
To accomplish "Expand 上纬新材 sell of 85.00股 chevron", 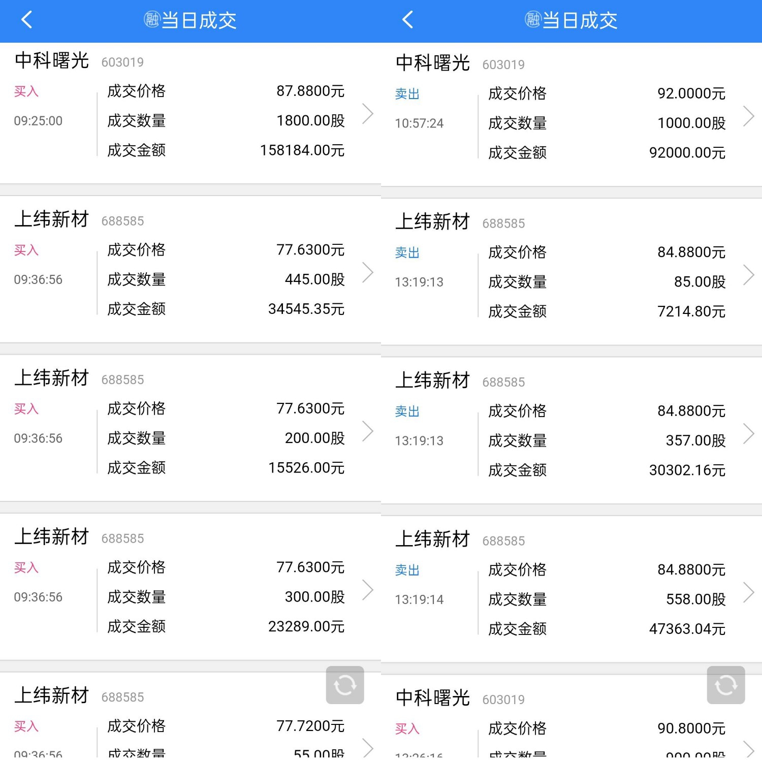I will [749, 275].
